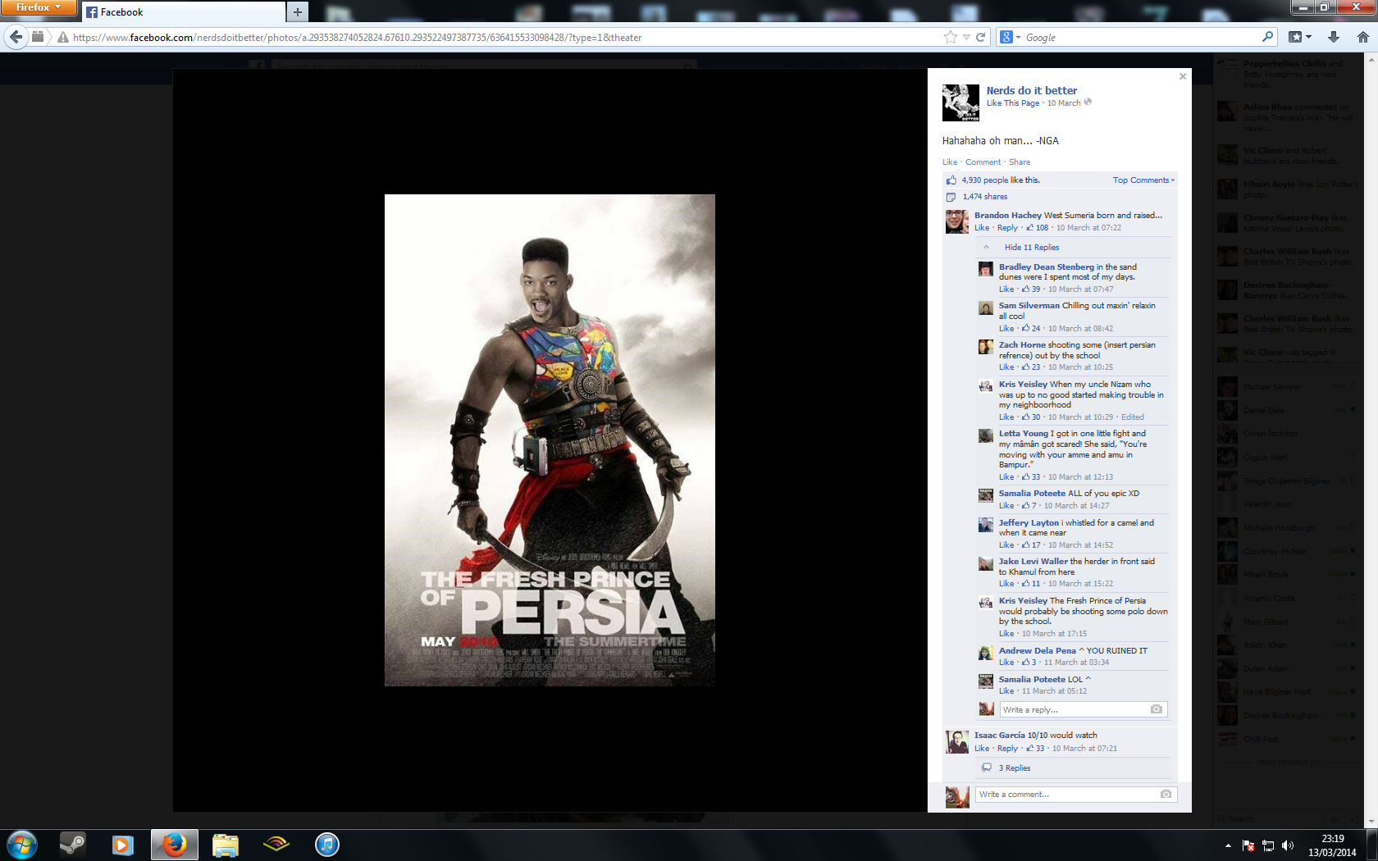The height and width of the screenshot is (861, 1378).
Task: Reload the page with the refresh icon
Action: click(980, 37)
